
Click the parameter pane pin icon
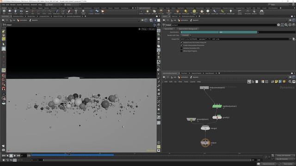[x=290, y=20]
